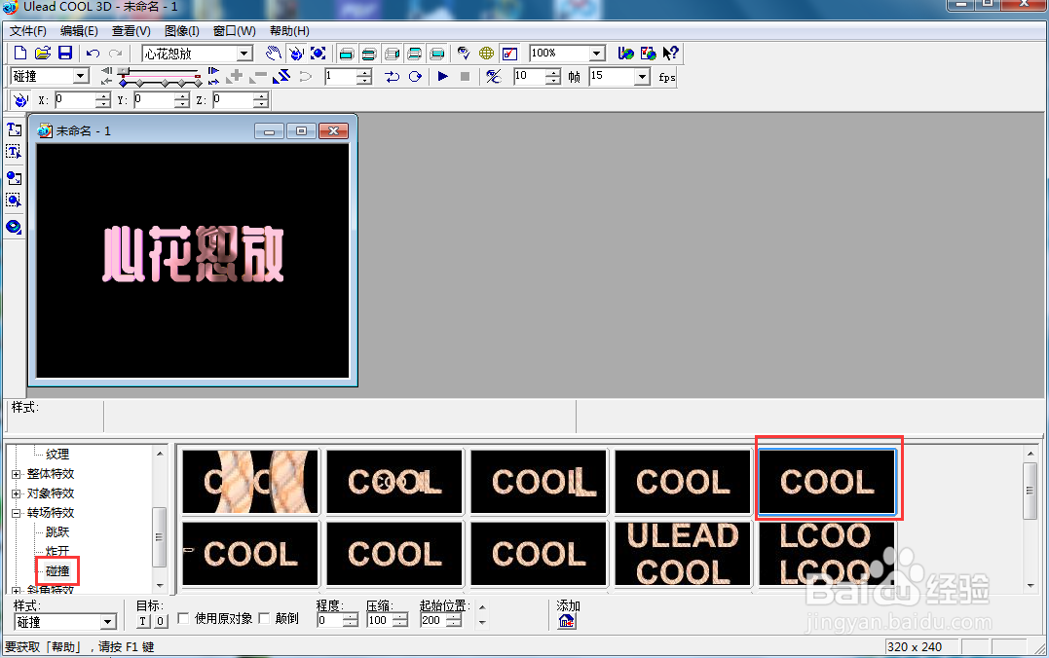The width and height of the screenshot is (1049, 658).
Task: Select the ULEAD COOL preset thumbnail
Action: point(683,554)
